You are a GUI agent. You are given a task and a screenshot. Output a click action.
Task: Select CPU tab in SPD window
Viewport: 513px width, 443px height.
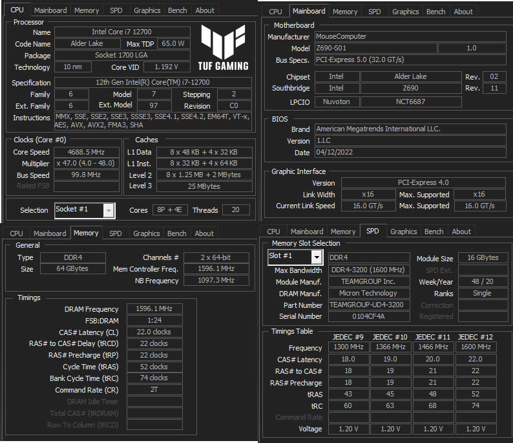[x=273, y=232]
